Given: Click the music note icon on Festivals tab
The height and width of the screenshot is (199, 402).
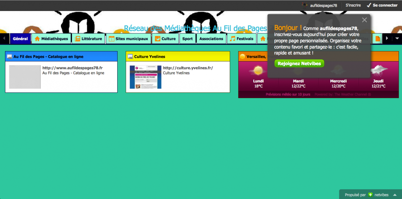Looking at the screenshot, I should pos(232,39).
